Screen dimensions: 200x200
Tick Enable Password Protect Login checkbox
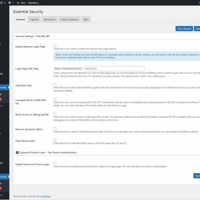(55, 163)
